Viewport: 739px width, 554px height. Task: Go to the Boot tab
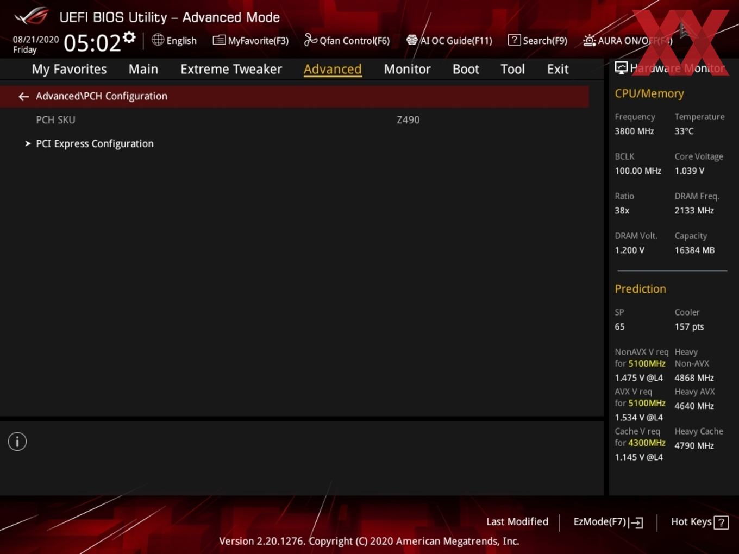coord(466,69)
